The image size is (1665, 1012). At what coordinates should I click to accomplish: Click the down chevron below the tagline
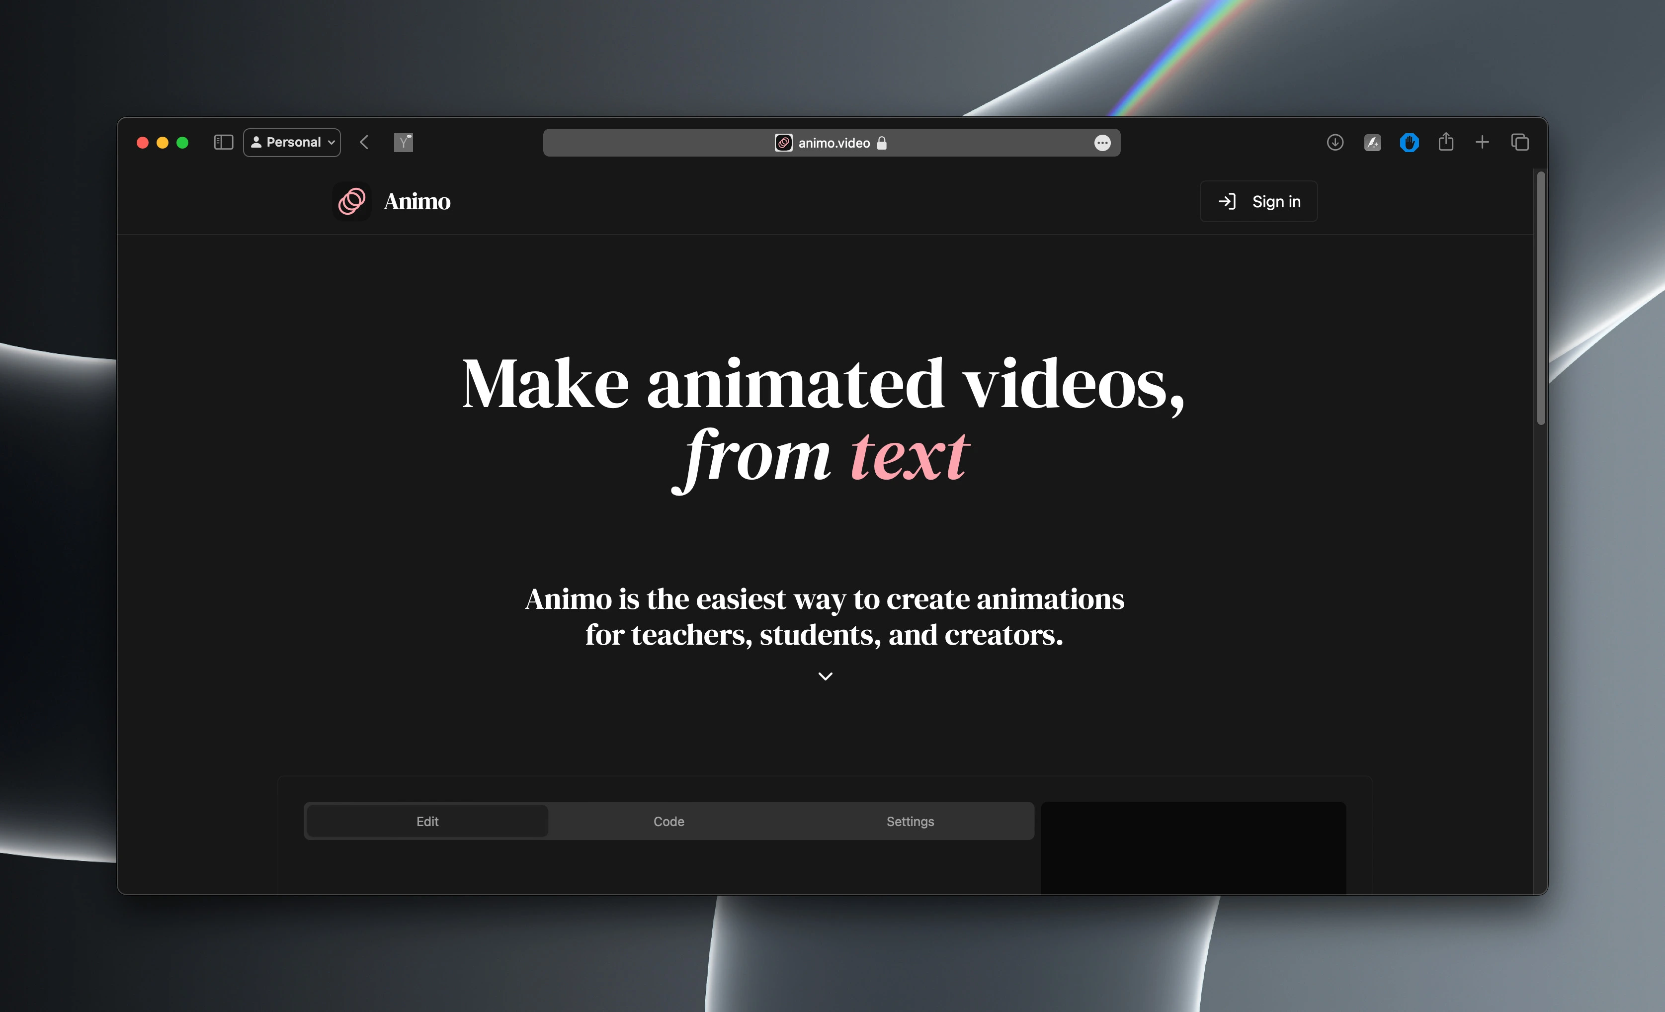tap(825, 676)
